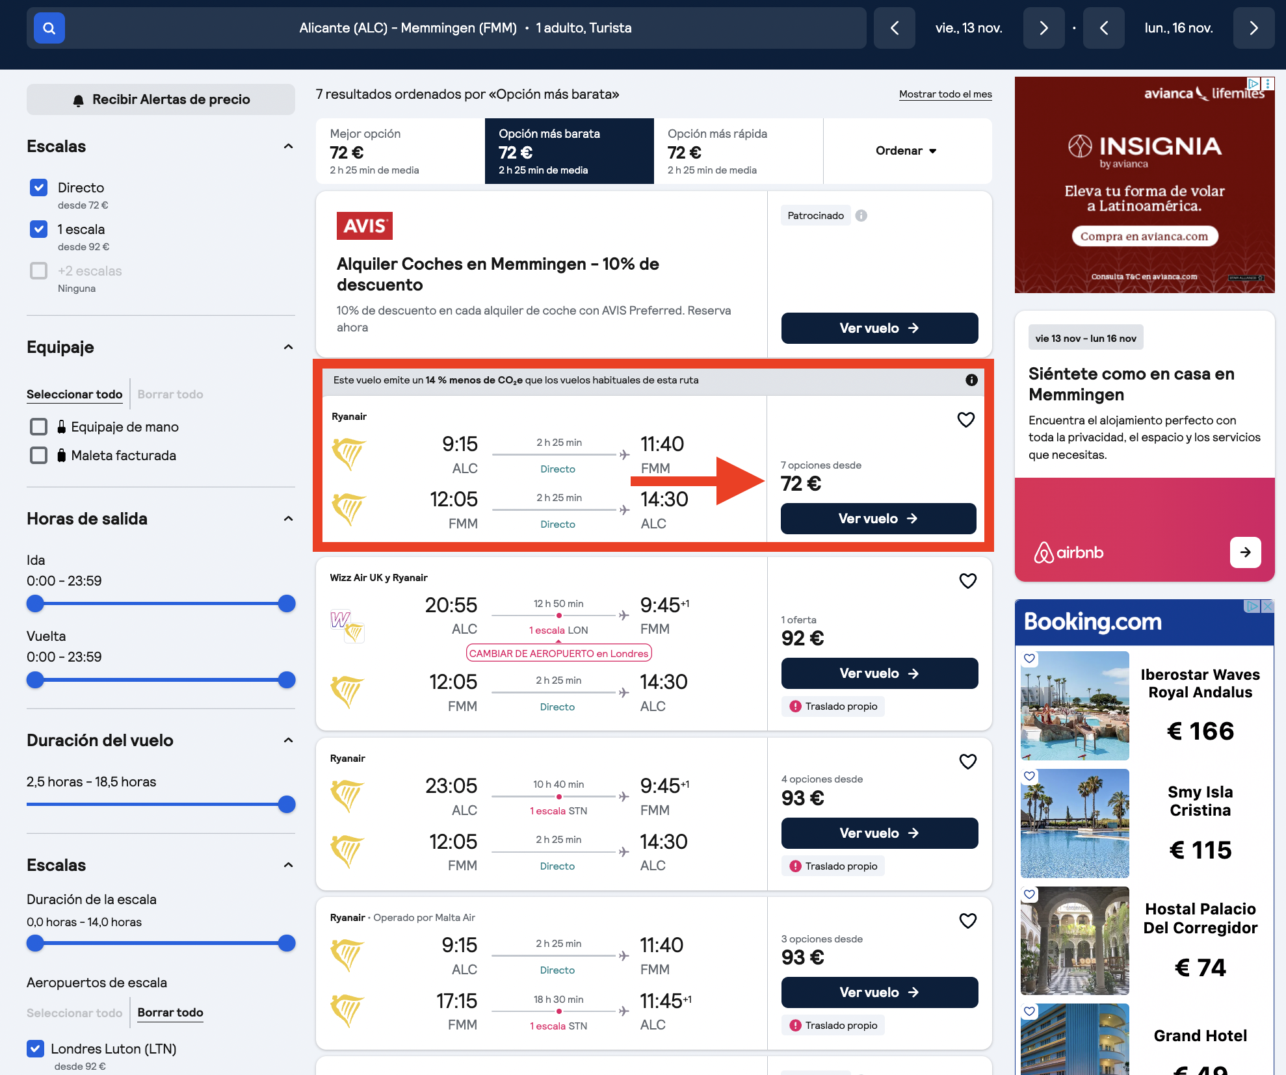Click Recibir Alertas de precio button
Viewport: 1286px width, 1075px height.
[161, 99]
